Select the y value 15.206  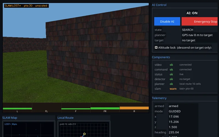(174, 122)
